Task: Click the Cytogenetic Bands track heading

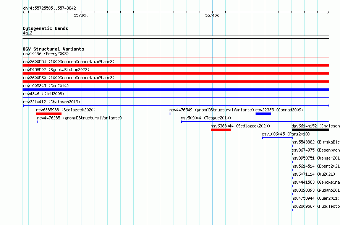Action: point(45,28)
